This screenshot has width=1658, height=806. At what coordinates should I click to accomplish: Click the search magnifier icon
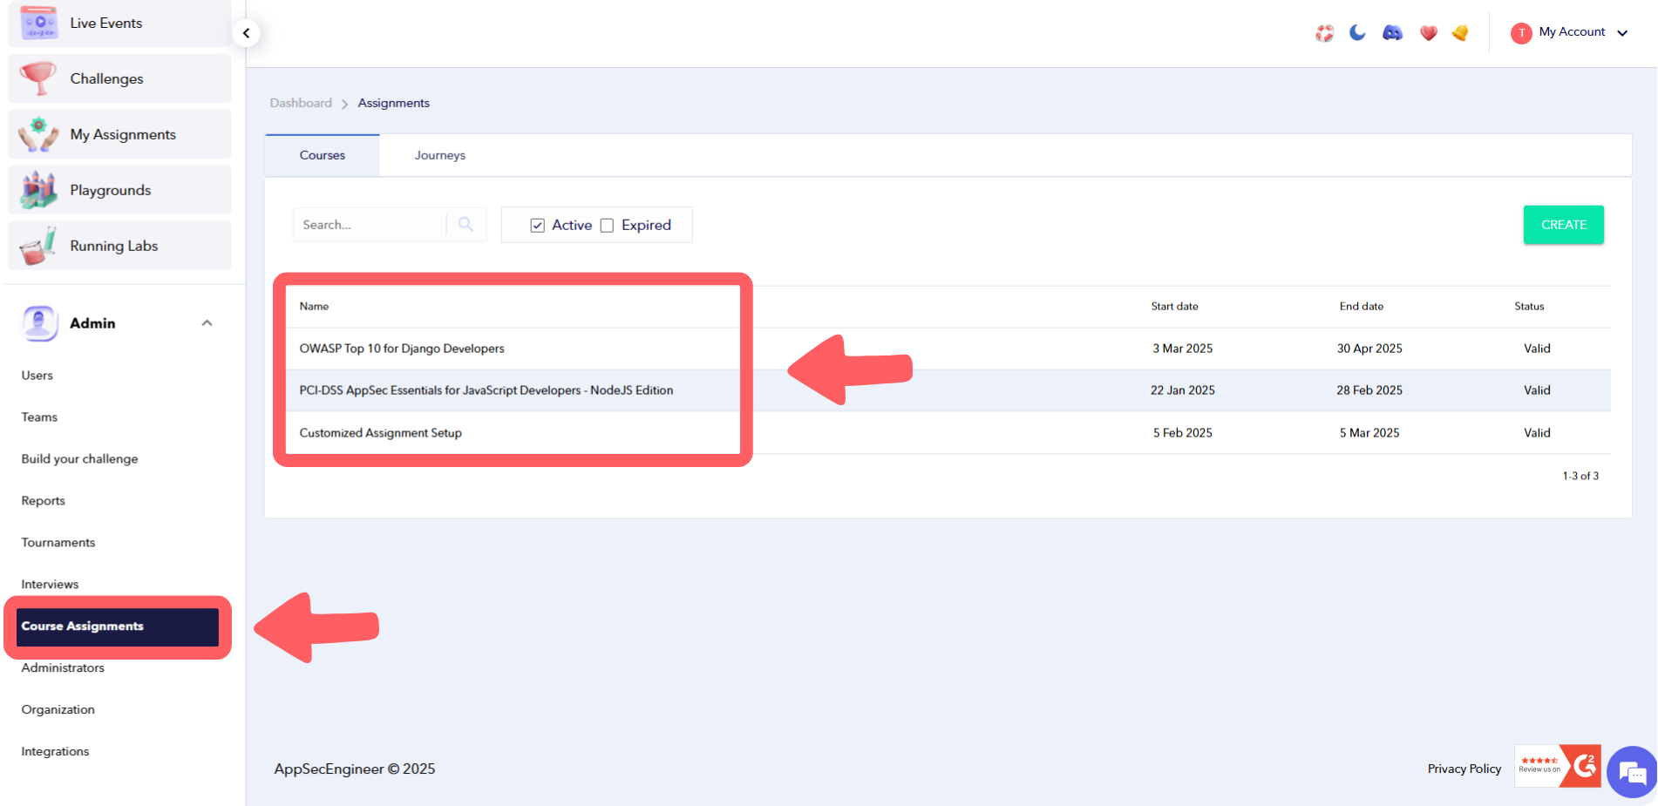click(465, 224)
